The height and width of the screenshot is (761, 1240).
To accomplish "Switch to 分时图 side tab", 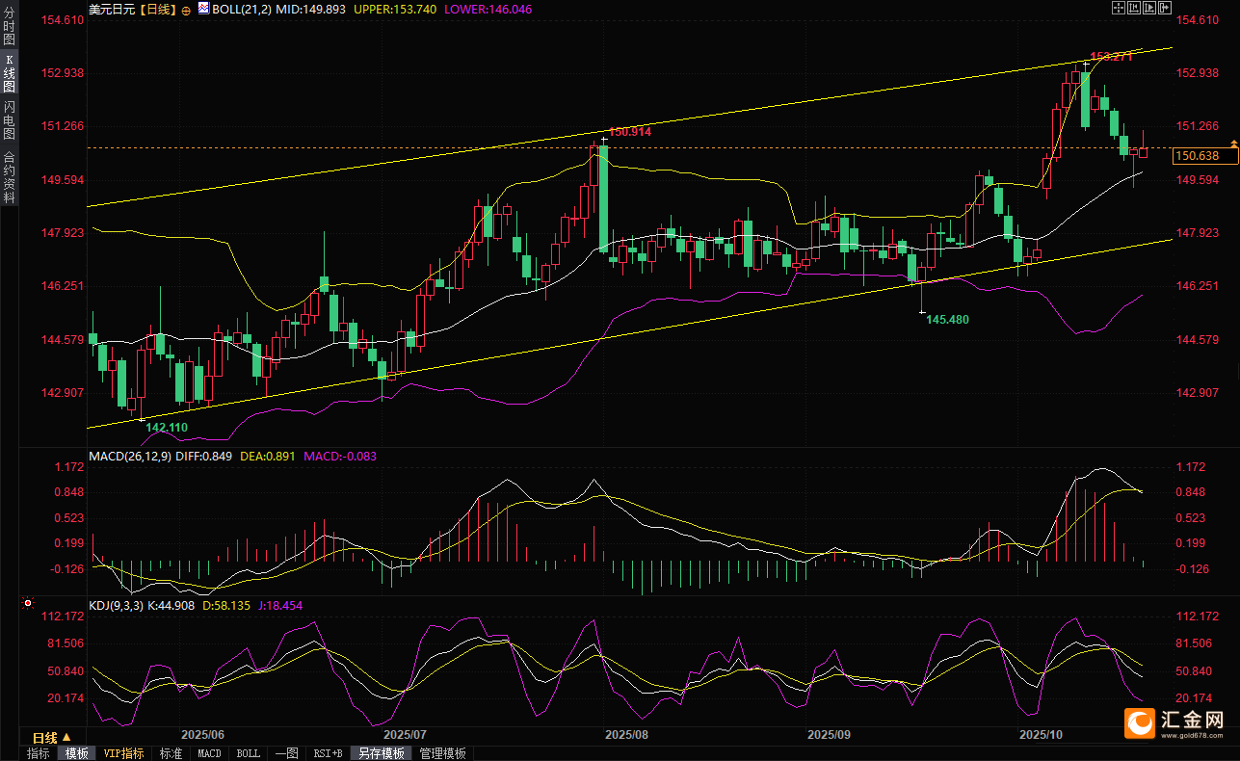I will coord(9,28).
